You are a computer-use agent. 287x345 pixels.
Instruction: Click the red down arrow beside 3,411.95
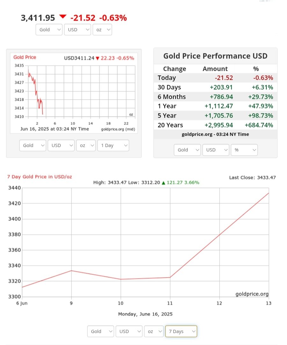pyautogui.click(x=63, y=17)
